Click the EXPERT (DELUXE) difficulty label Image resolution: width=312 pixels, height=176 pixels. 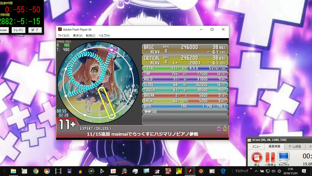click(95, 128)
